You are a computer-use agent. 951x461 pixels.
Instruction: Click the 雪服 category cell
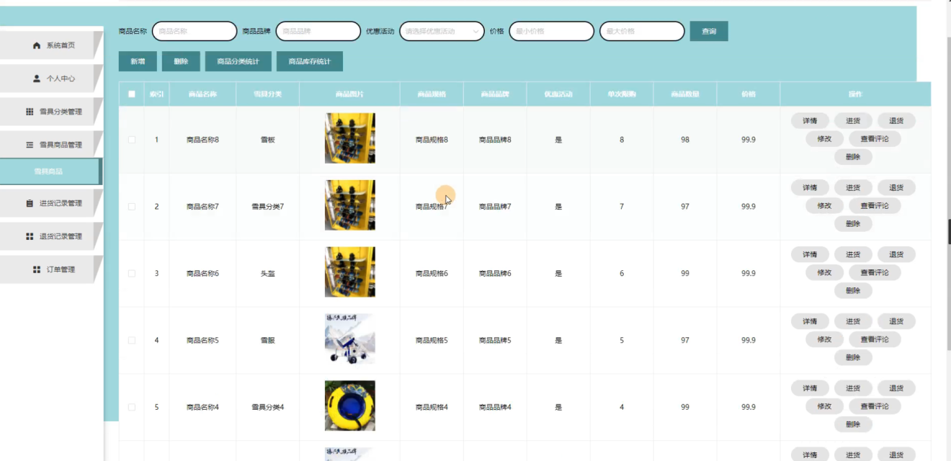pyautogui.click(x=267, y=340)
